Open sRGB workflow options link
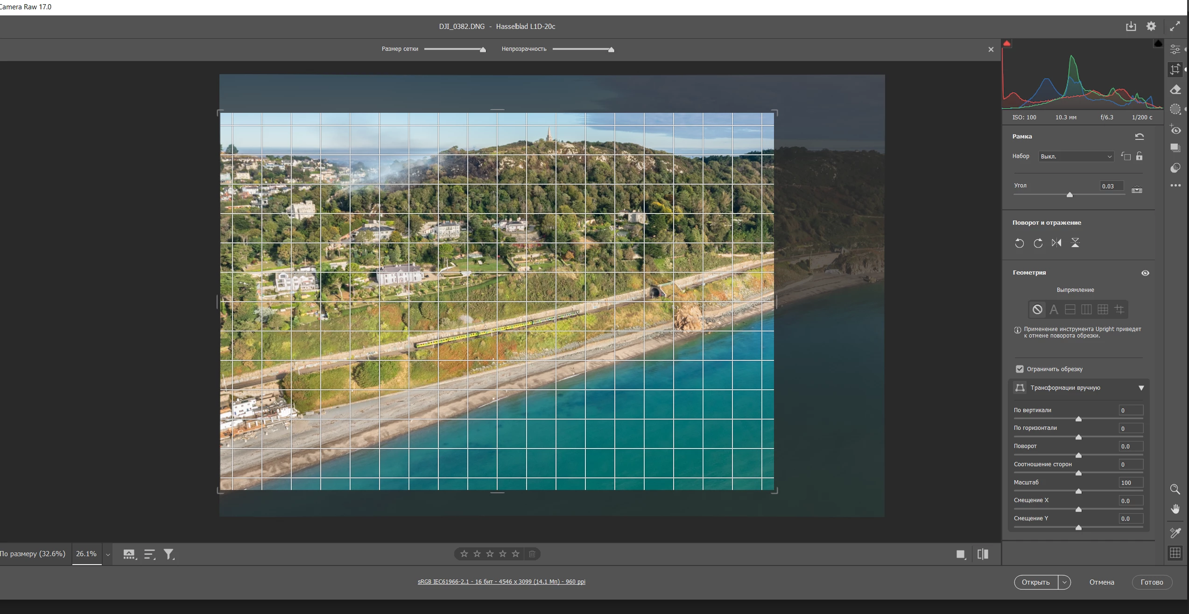The image size is (1189, 614). click(x=501, y=582)
